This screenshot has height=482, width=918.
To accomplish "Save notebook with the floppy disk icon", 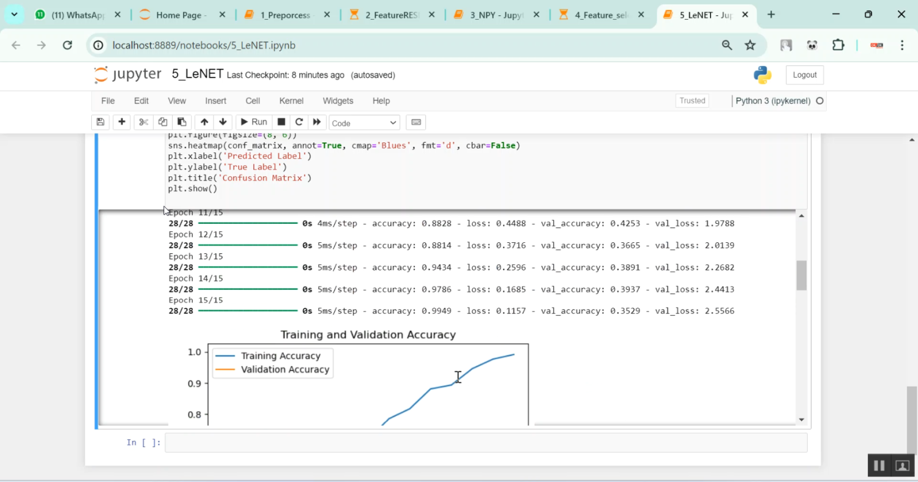I will (100, 122).
